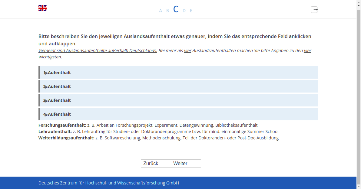Viewport: 361px width, 189px height.
Task: Click the bold term 'Weiterbildungsaufenthalt:'
Action: point(66,138)
